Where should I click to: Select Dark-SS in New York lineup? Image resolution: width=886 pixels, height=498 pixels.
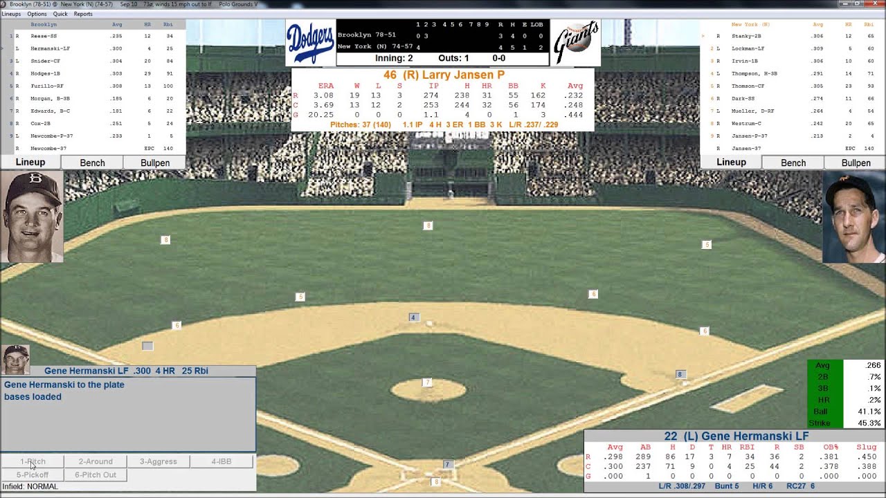[793, 98]
